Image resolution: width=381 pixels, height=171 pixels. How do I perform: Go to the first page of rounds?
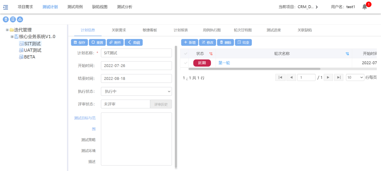[x=280, y=77]
